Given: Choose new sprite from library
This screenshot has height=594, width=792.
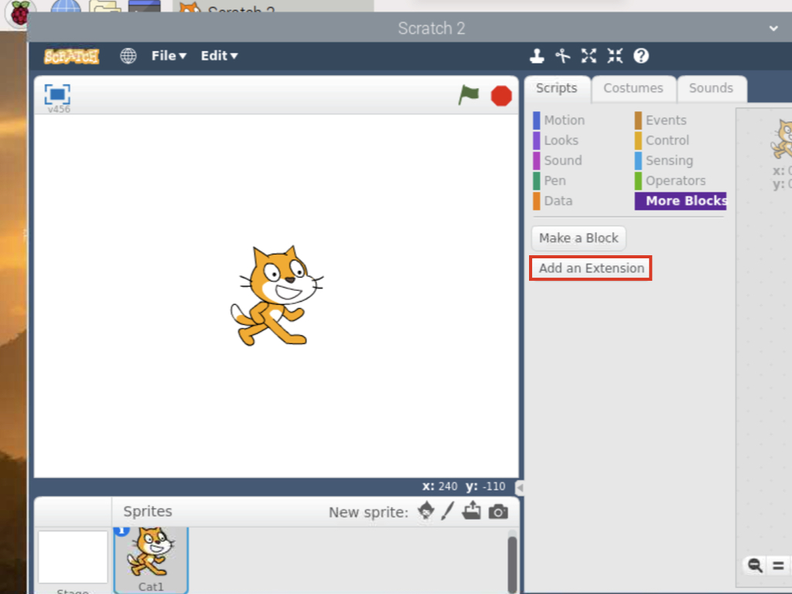Looking at the screenshot, I should pos(426,511).
